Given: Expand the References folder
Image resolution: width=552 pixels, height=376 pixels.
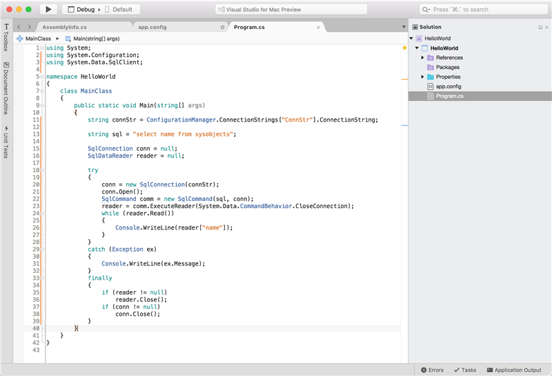Looking at the screenshot, I should tap(422, 57).
